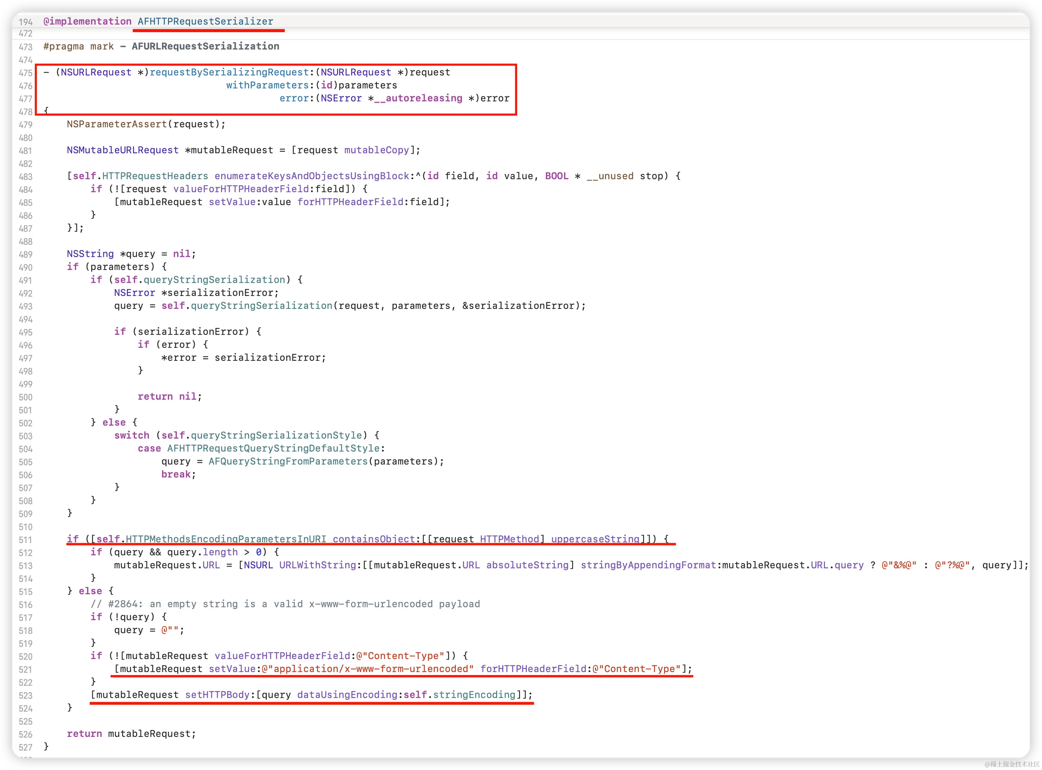
Task: Click line number 475 in the gutter
Action: (x=25, y=73)
